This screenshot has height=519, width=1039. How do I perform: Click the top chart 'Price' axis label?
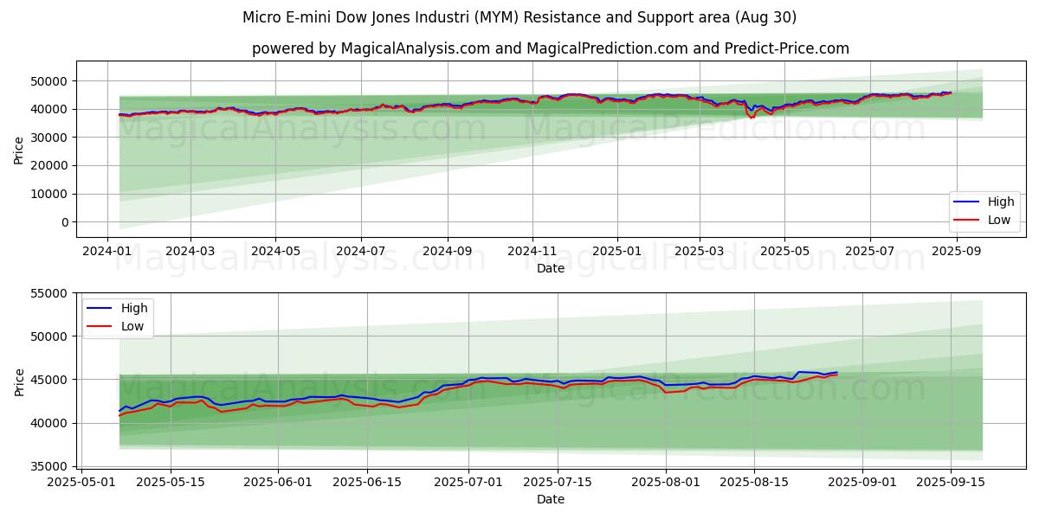[x=19, y=150]
